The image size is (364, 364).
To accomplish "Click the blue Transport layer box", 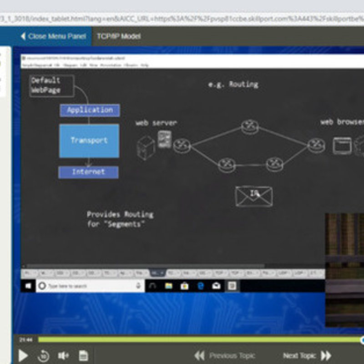I will coord(89,141).
